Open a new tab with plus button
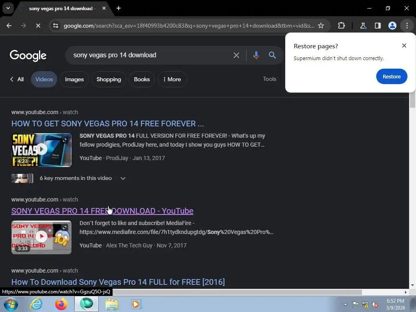Screen dimensions: 416x312 pyautogui.click(x=119, y=8)
